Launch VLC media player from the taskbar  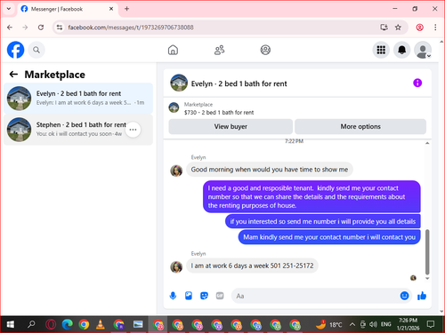101,324
